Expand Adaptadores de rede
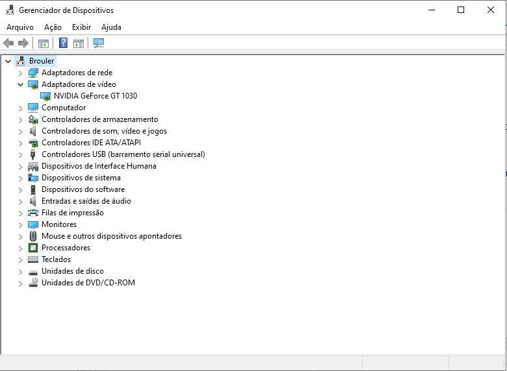 [20, 73]
